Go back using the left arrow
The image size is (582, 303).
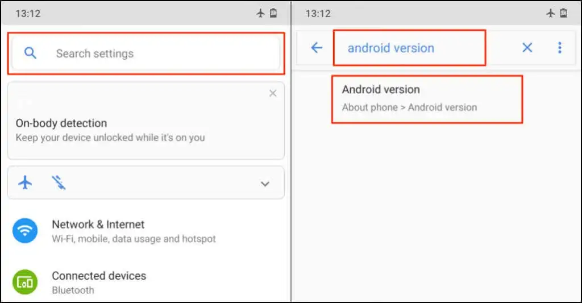point(317,48)
